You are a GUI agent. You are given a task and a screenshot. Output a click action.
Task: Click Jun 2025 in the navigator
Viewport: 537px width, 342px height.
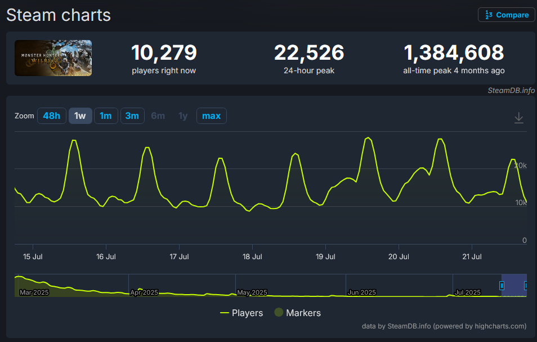(361, 292)
